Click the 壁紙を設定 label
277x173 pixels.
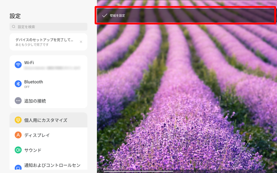point(117,16)
